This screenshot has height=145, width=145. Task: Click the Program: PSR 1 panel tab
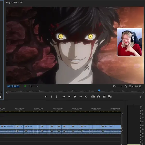(12, 3)
